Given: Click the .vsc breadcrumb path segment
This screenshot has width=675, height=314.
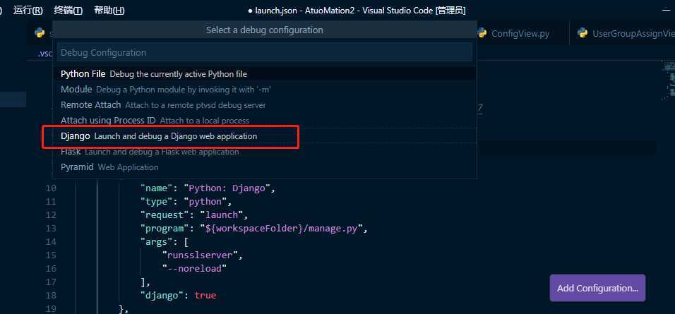Looking at the screenshot, I should [x=44, y=54].
